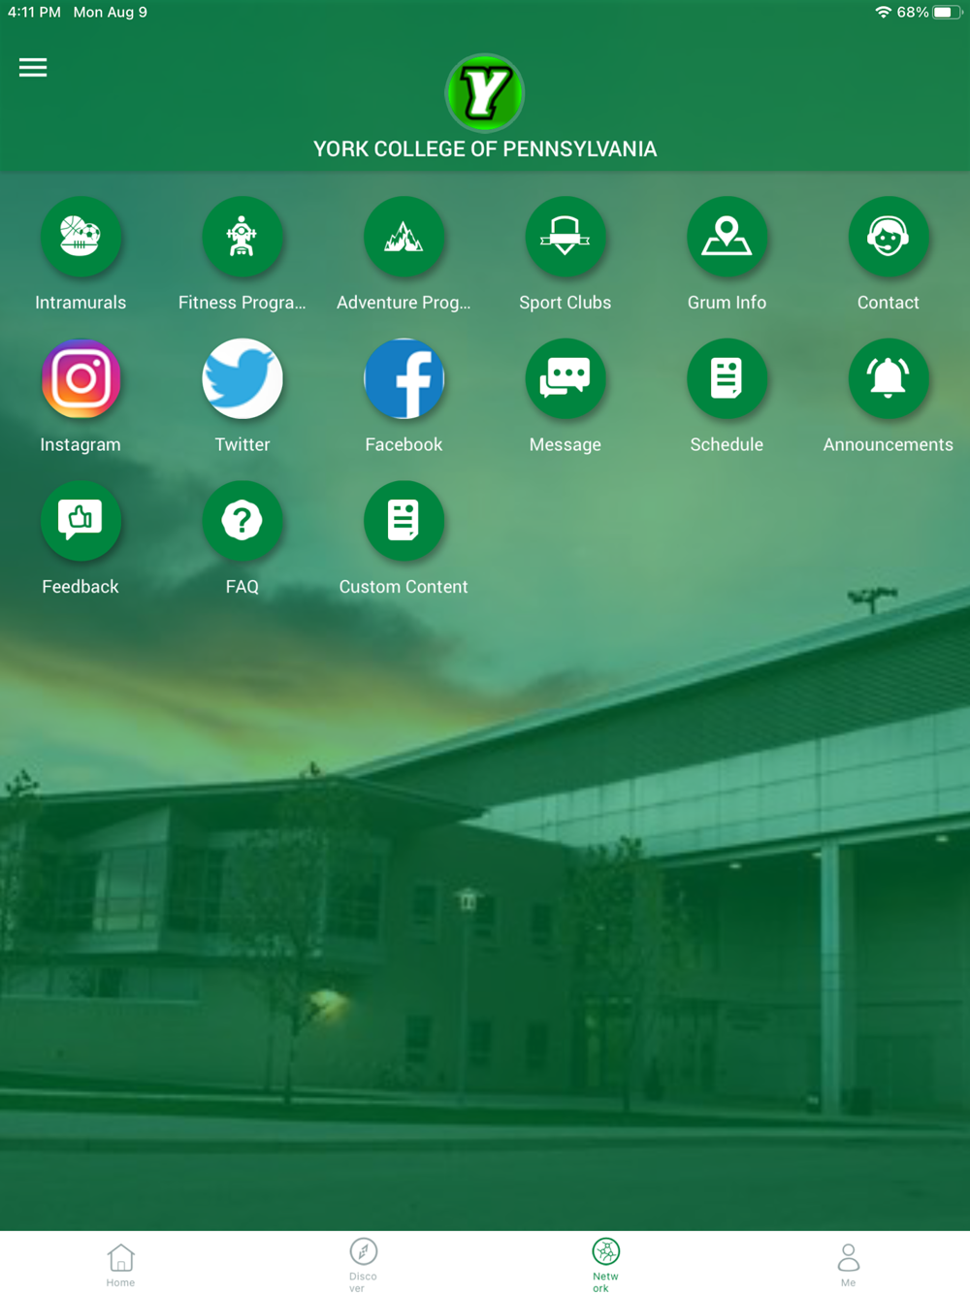Open the FAQ question mark icon
The image size is (970, 1294).
[x=242, y=521]
